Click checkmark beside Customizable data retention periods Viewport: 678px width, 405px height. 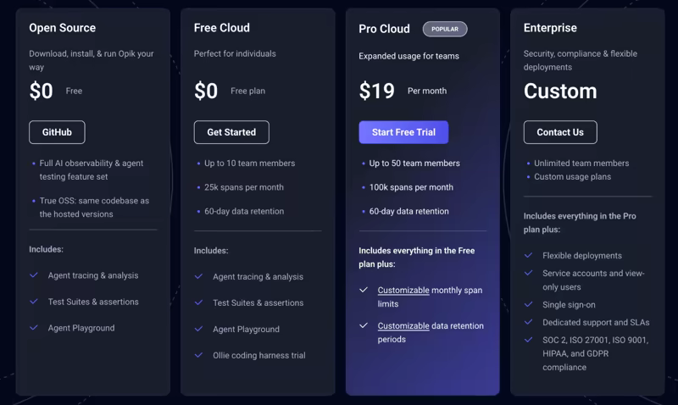pyautogui.click(x=364, y=325)
